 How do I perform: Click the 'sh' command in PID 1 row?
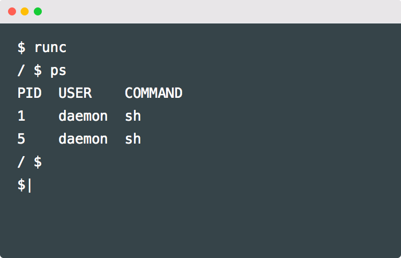[x=133, y=116]
